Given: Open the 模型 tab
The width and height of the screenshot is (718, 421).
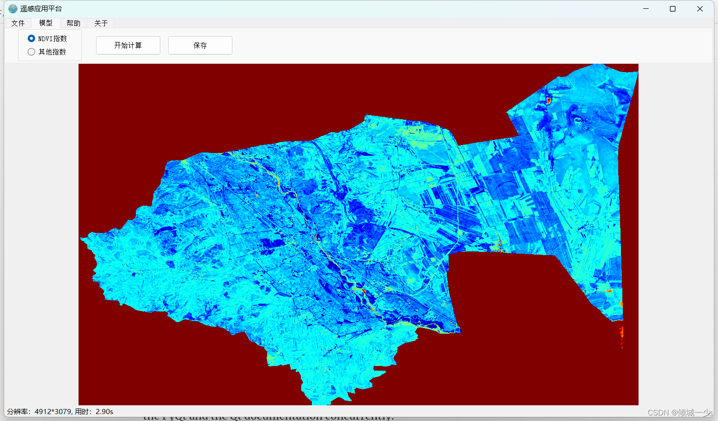Looking at the screenshot, I should (46, 23).
